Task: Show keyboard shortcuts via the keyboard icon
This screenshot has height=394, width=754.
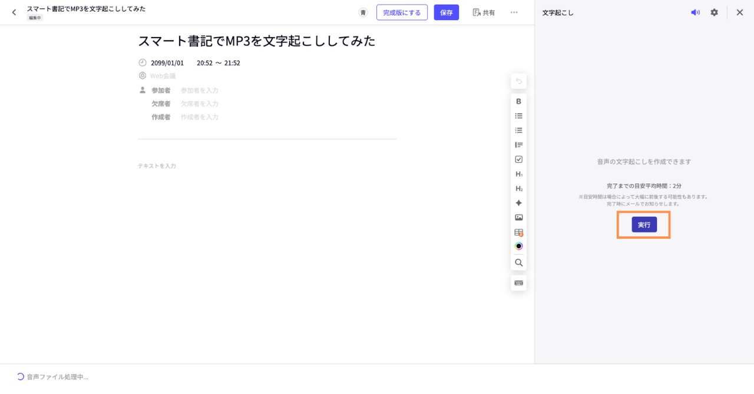Action: pos(518,283)
